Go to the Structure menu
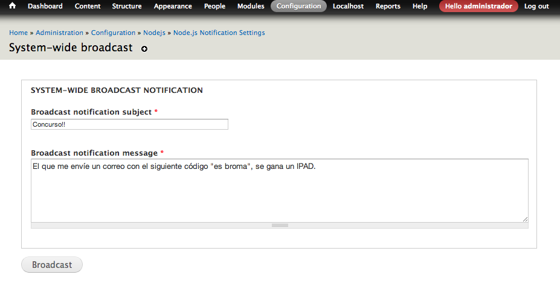The height and width of the screenshot is (289, 560). pyautogui.click(x=127, y=6)
